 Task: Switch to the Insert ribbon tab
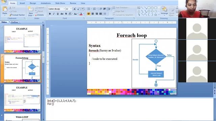(22, 3)
